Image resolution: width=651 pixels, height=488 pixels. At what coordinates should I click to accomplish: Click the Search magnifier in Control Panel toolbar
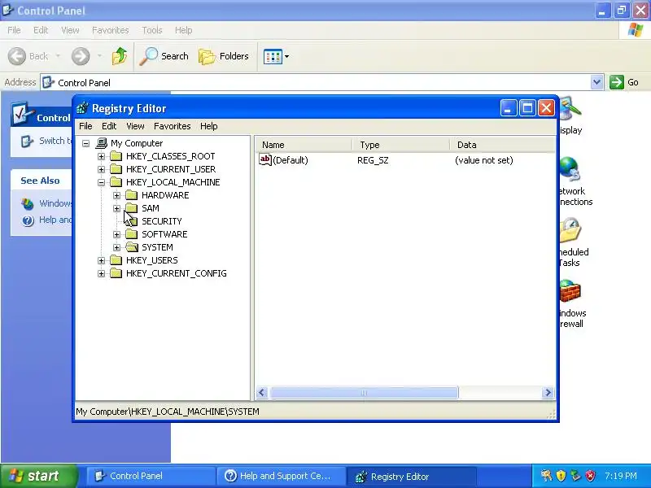pyautogui.click(x=149, y=56)
